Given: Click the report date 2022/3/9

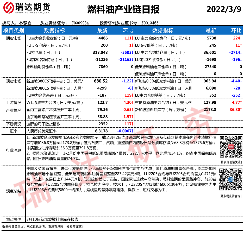Looking at the screenshot, I should pyautogui.click(x=224, y=9).
